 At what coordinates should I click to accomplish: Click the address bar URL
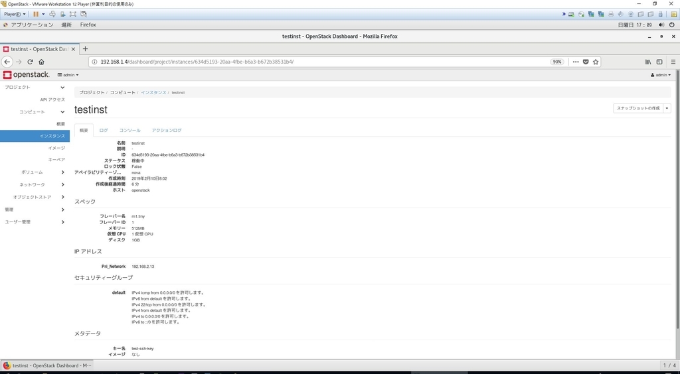click(x=197, y=62)
